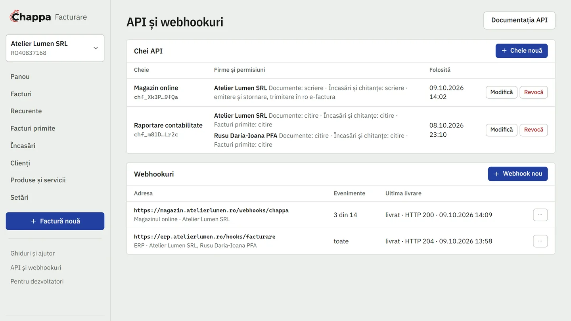Screen dimensions: 571x321
Task: Click the Chappa logo
Action: pos(31,17)
